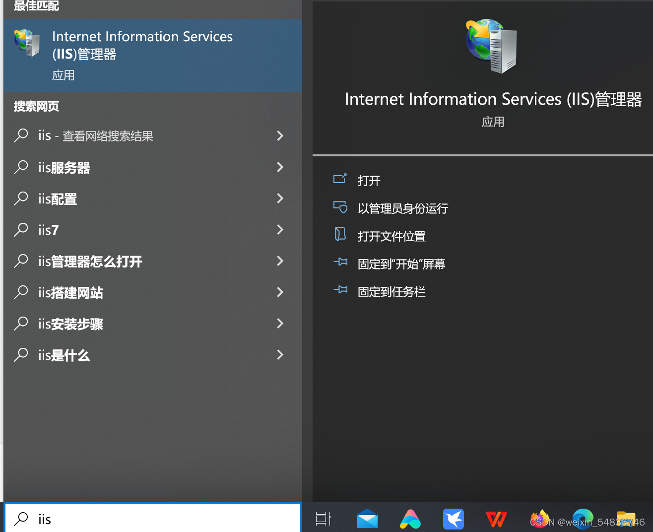Viewport: 653px width, 532px height.
Task: Click the magnifier icon in search box
Action: click(x=21, y=519)
